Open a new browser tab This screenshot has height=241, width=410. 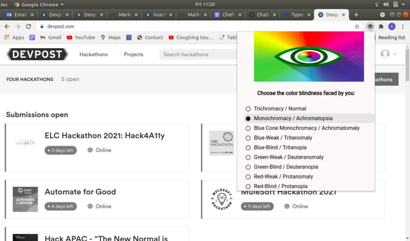[356, 15]
